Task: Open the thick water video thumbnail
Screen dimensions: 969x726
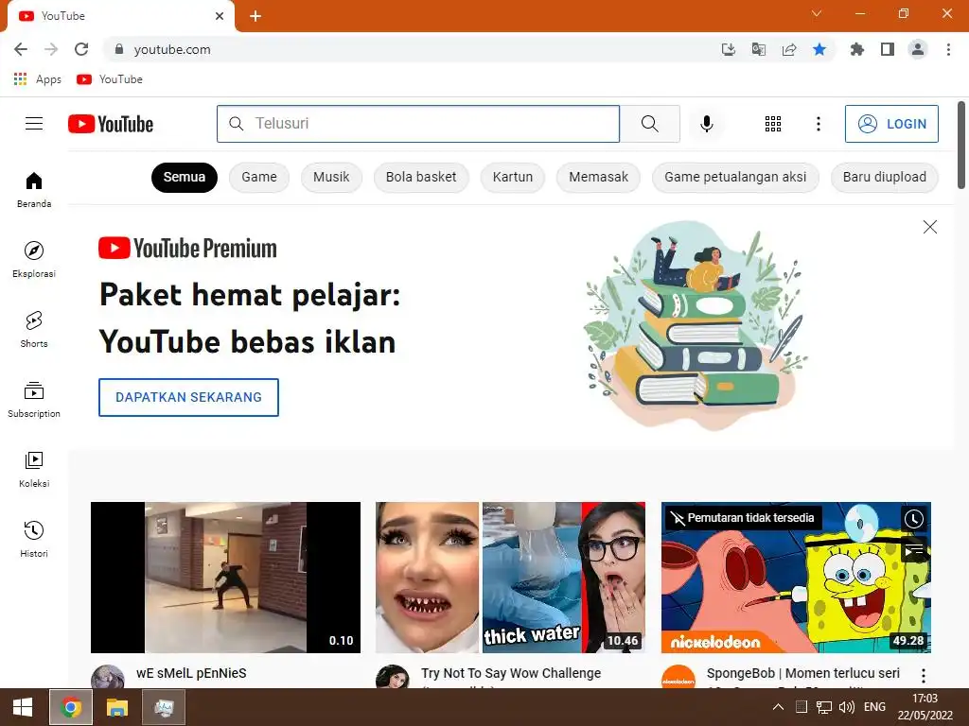Action: pyautogui.click(x=510, y=578)
